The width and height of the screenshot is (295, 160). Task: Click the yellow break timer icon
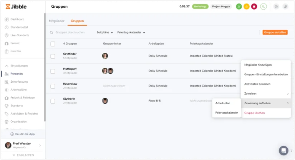(x=247, y=7)
